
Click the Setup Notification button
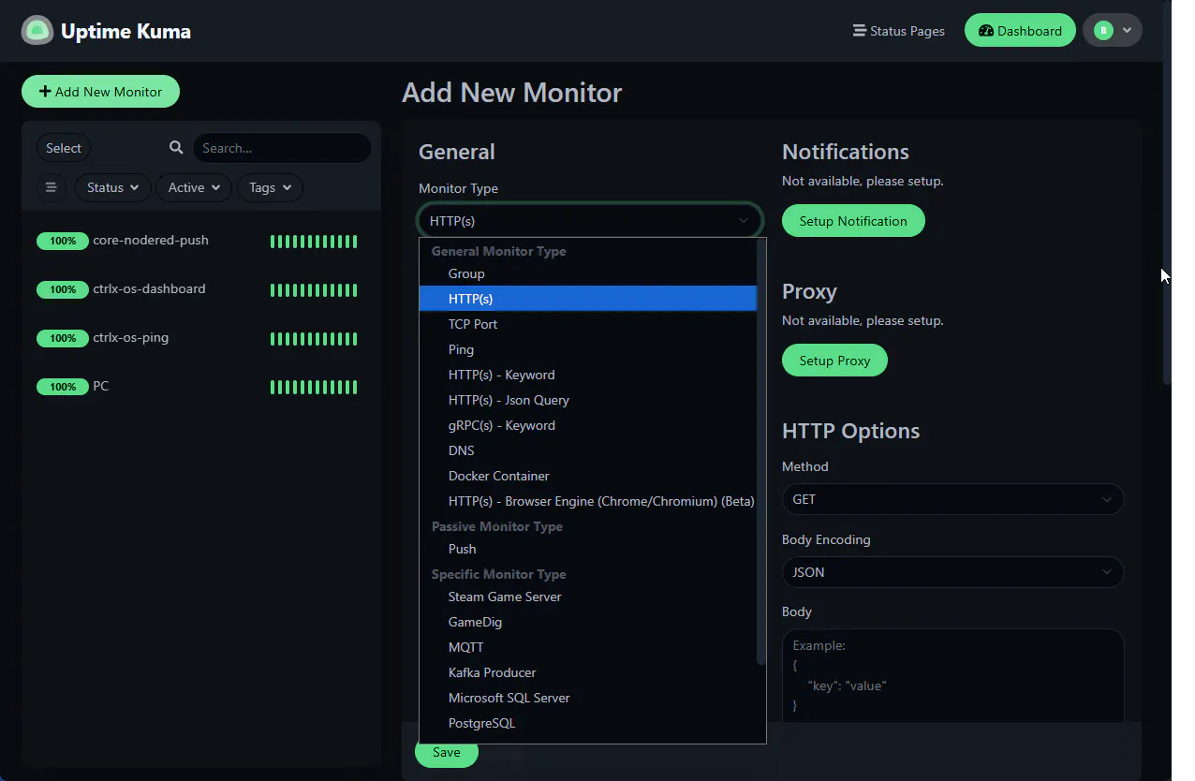[853, 221]
